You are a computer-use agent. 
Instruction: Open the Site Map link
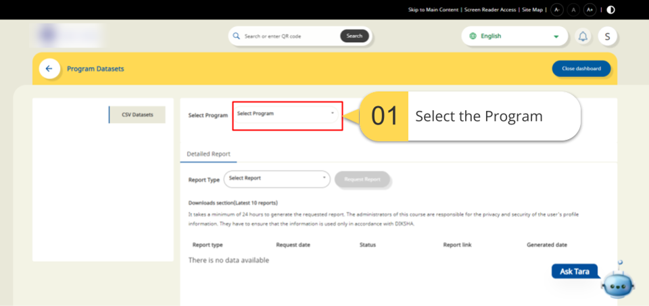click(x=532, y=9)
